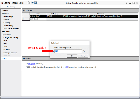Click the Name column header
Image resolution: width=140 pixels, height=99 pixels.
[x=38, y=14]
